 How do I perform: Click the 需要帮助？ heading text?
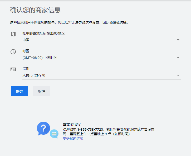[72, 125]
